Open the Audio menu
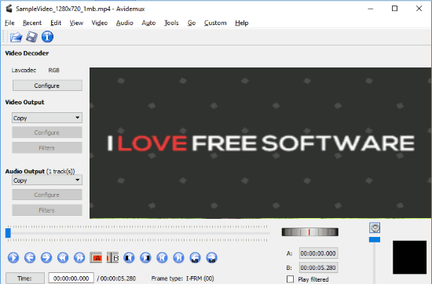This screenshot has height=284, width=432. click(x=125, y=23)
